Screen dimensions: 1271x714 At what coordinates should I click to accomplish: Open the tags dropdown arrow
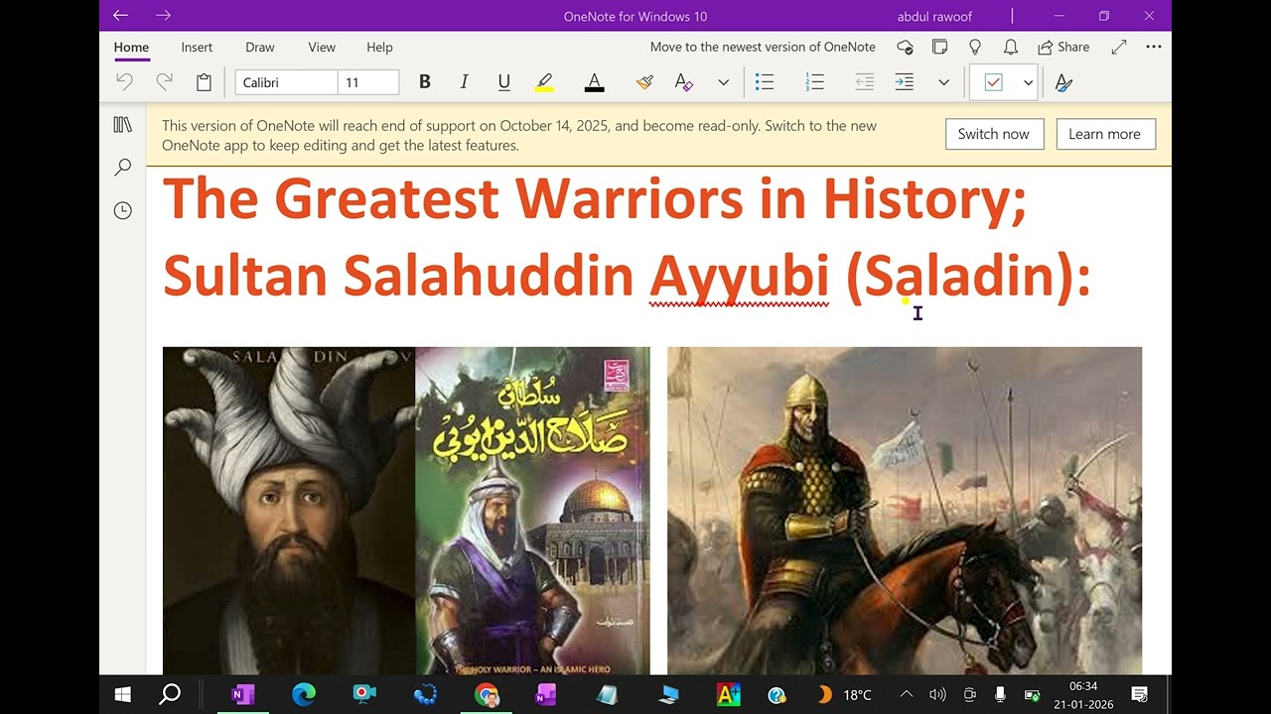pos(1028,82)
